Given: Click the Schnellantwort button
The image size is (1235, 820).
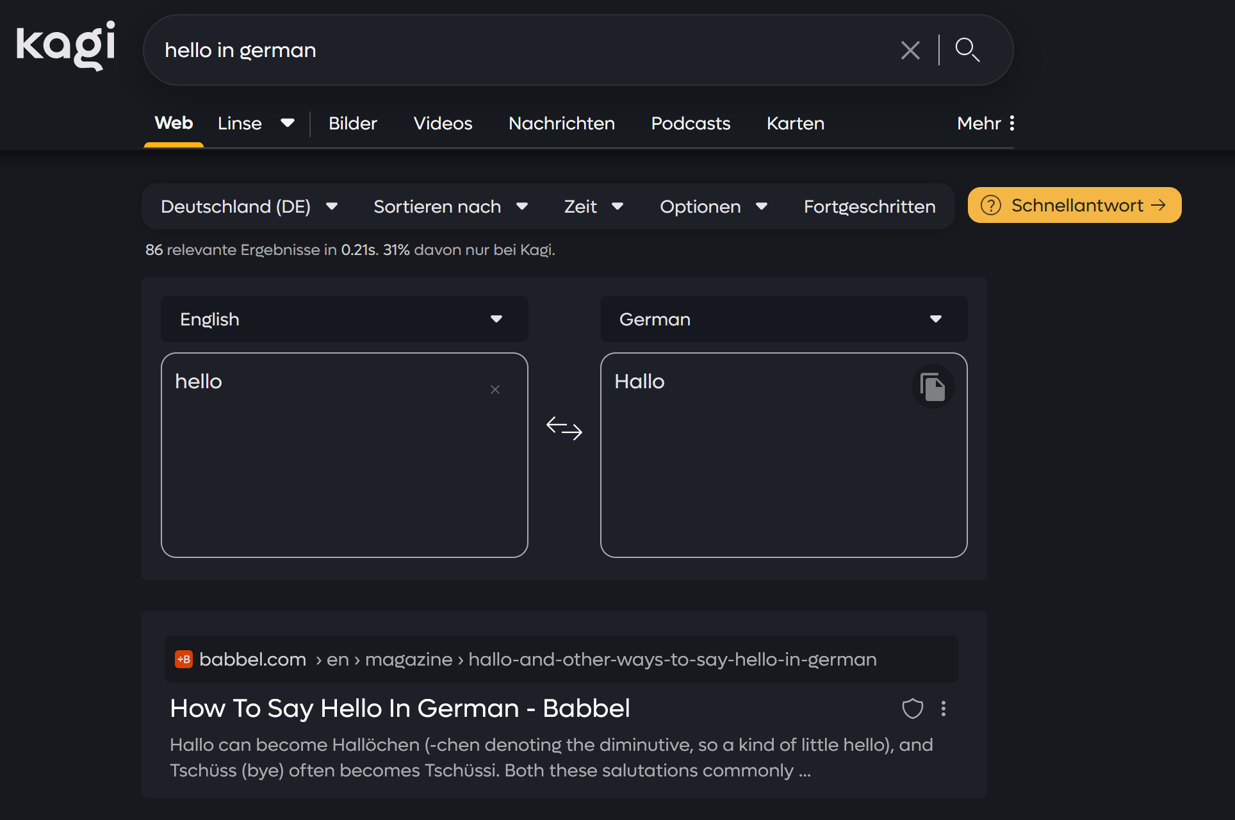Looking at the screenshot, I should [x=1074, y=205].
